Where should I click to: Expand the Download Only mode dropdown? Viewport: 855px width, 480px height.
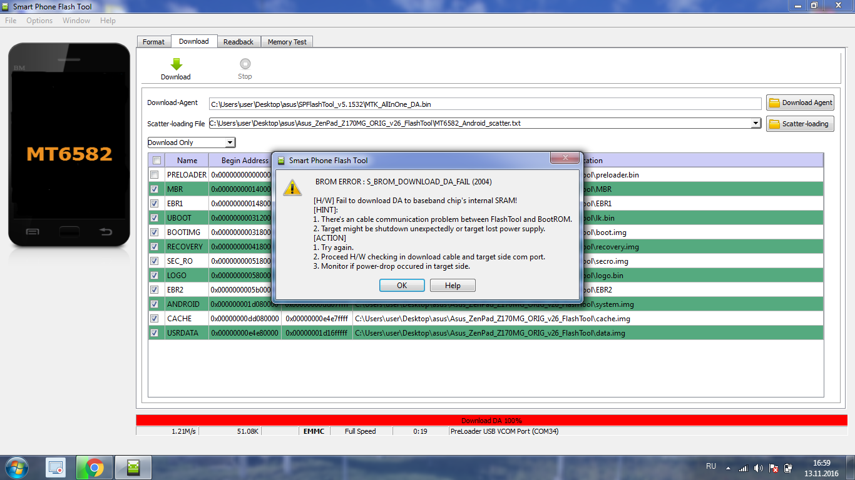pos(230,142)
